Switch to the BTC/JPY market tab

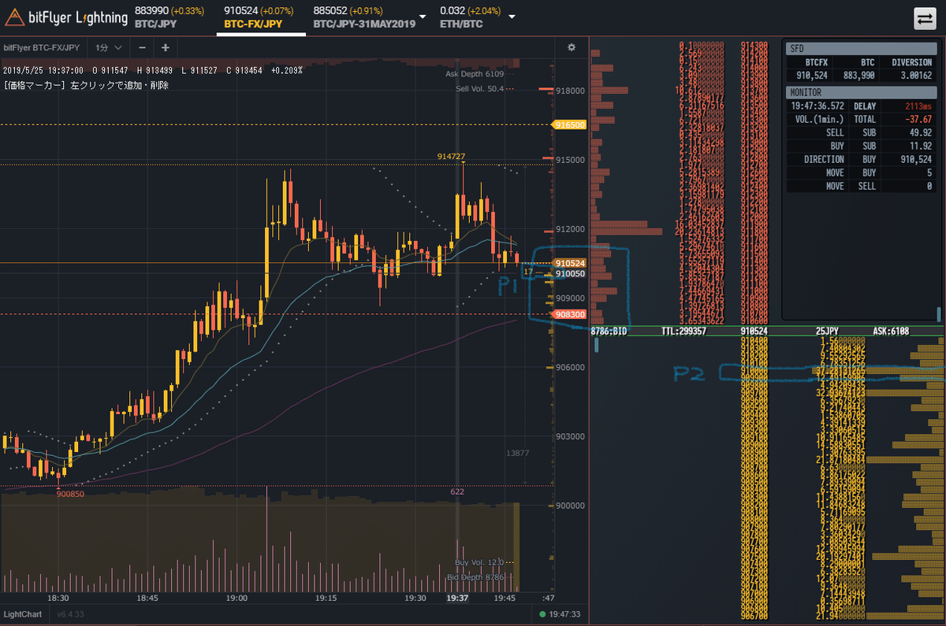(x=169, y=17)
